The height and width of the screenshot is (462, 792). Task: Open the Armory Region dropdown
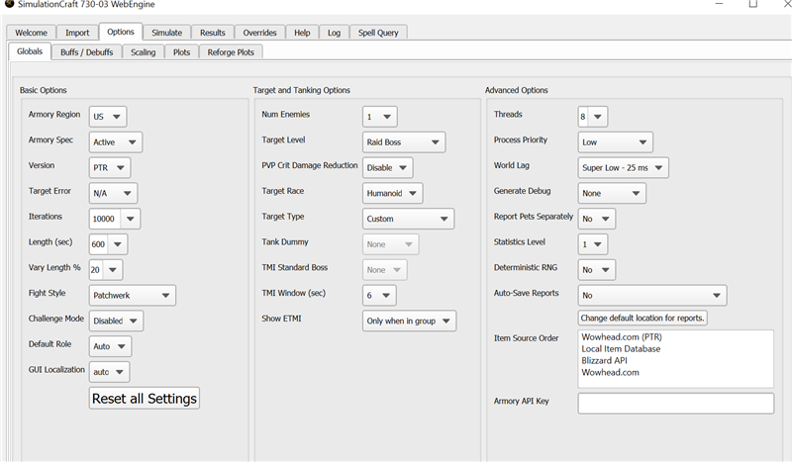point(107,117)
